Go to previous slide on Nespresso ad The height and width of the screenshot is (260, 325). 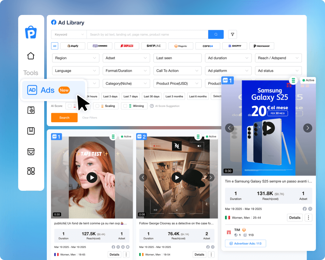(x=143, y=177)
